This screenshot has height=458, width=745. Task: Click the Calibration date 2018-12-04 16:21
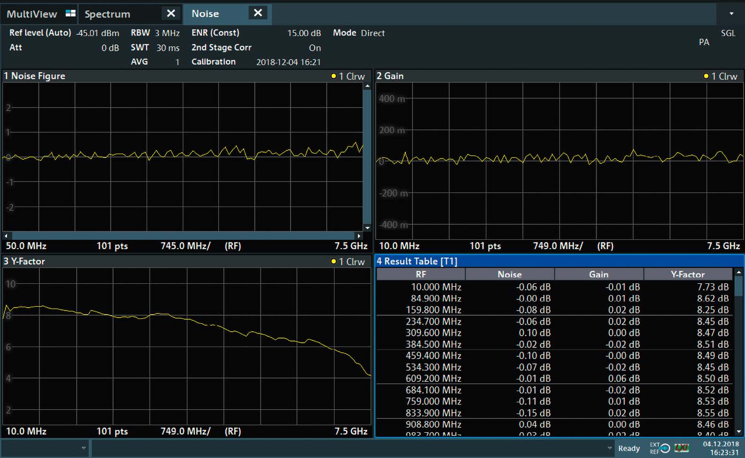coord(289,62)
